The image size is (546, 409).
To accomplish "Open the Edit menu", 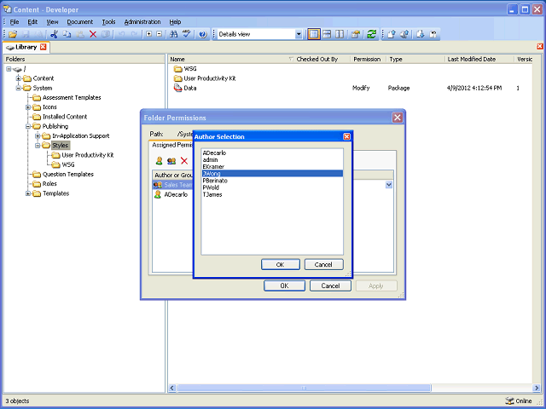I will 32,22.
